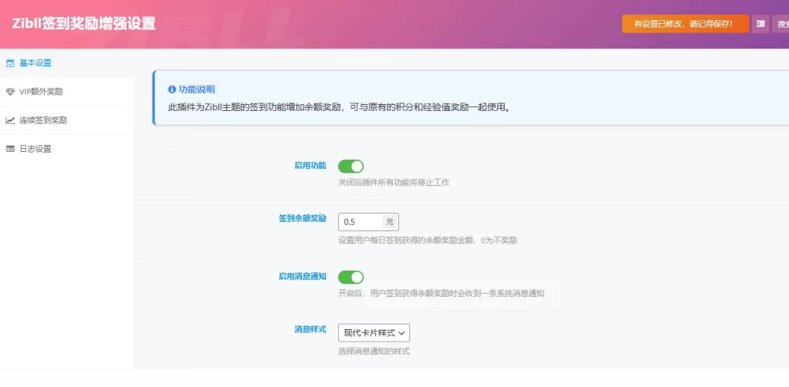789x387 pixels.
Task: Click the line chart icon for 连续签到奖励
Action: [10, 120]
